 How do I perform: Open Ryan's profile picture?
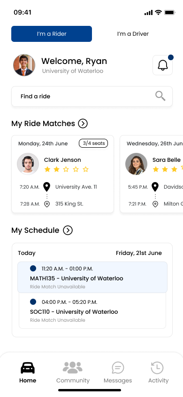[x=24, y=65]
